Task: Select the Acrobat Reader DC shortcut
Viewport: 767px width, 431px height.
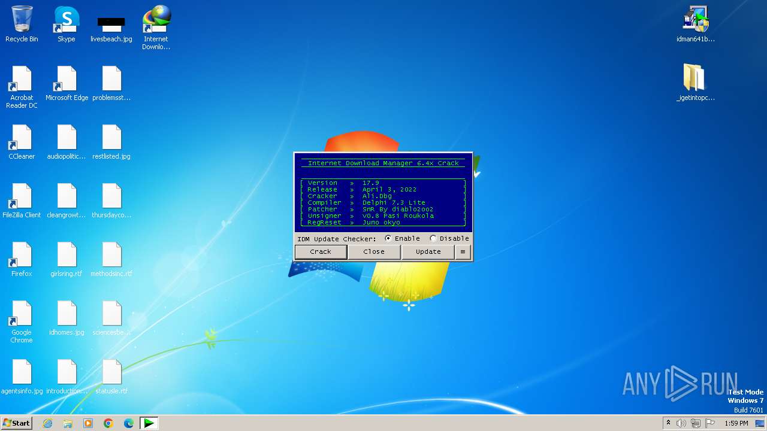Action: tap(22, 87)
